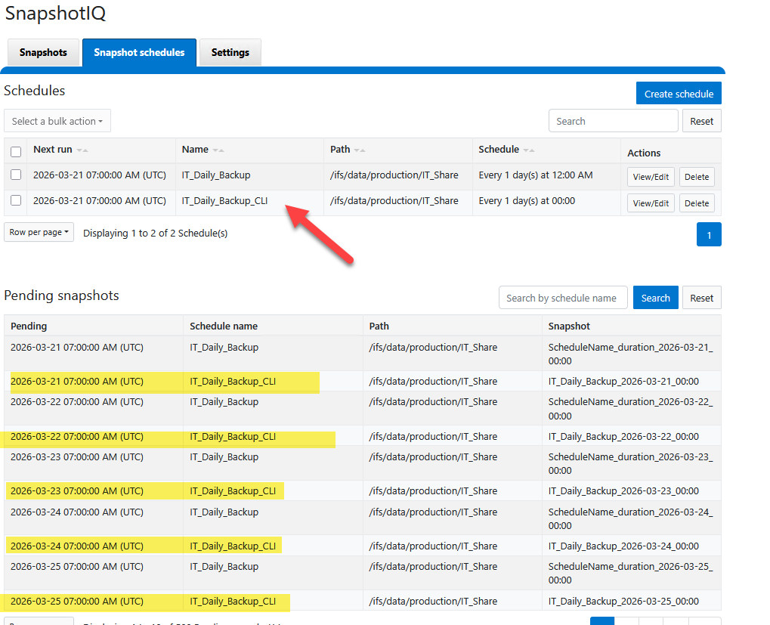Screen dimensions: 770x625
Task: Select the IT_Daily_Backup_CLI row checkbox
Action: [x=16, y=201]
